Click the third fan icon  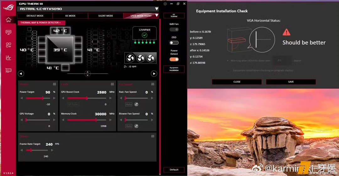150,58
